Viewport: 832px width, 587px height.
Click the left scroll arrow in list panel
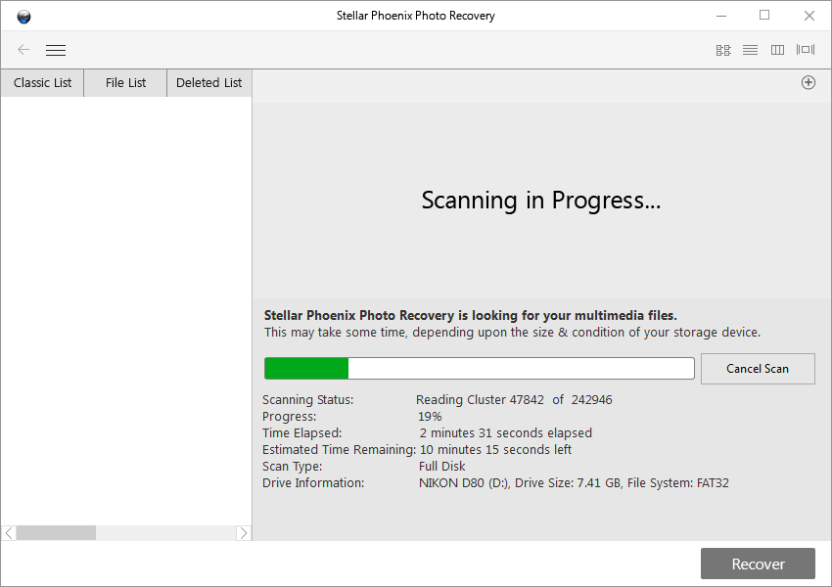(x=9, y=533)
